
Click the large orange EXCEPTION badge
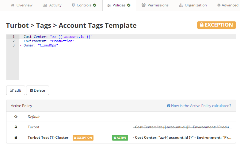click(216, 25)
